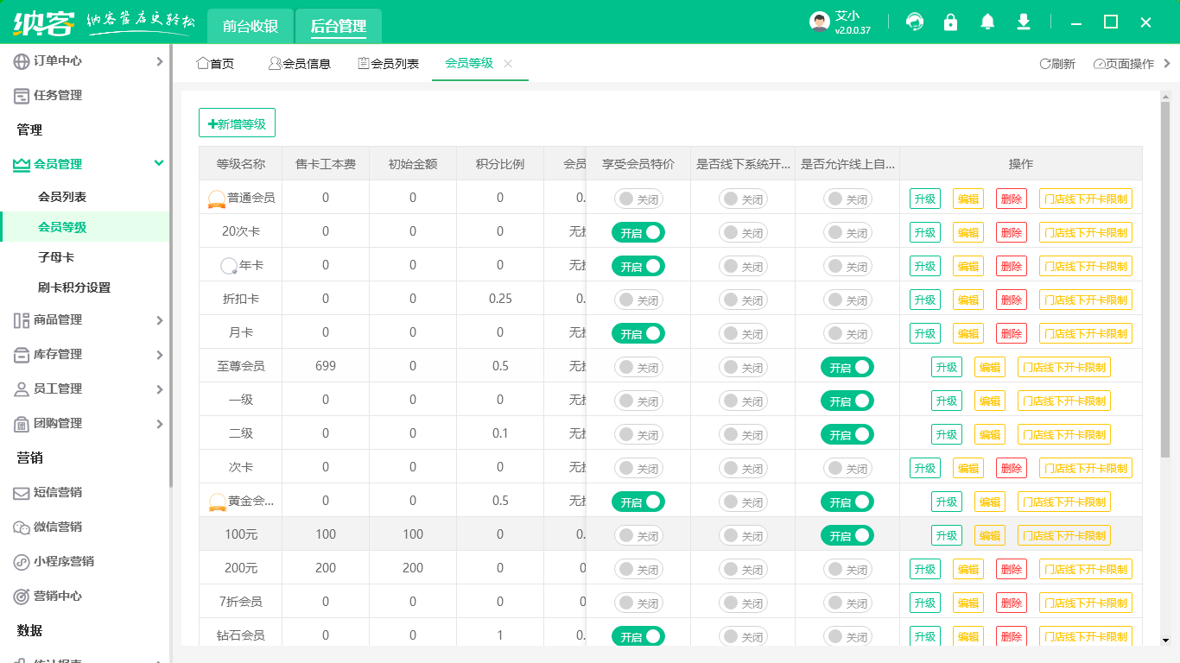Enable 享受会员特价 for 普通会员

(638, 199)
